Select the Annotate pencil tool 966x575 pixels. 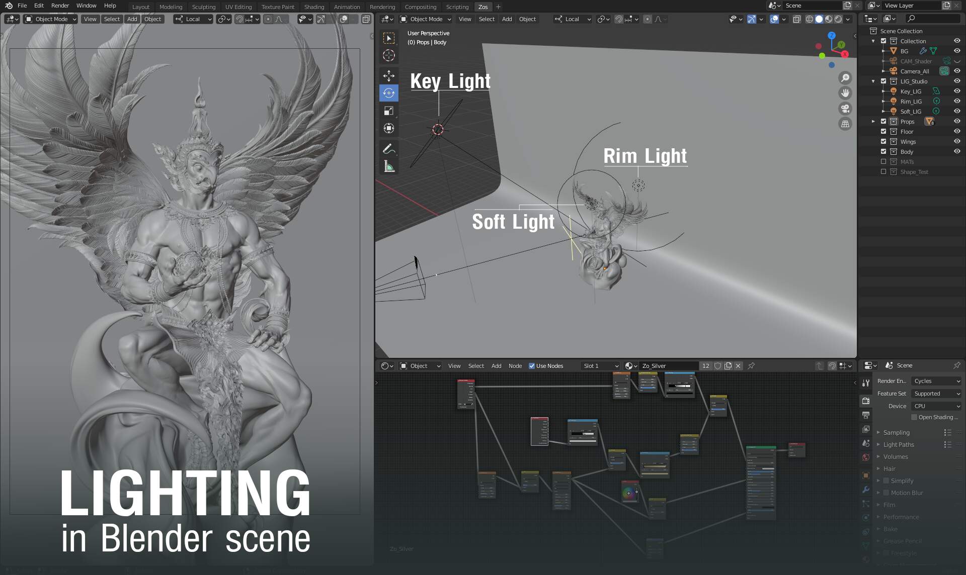(x=388, y=149)
